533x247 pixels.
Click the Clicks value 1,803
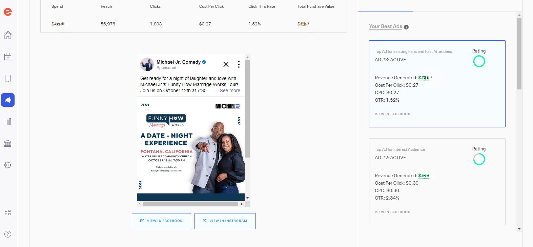pos(156,24)
